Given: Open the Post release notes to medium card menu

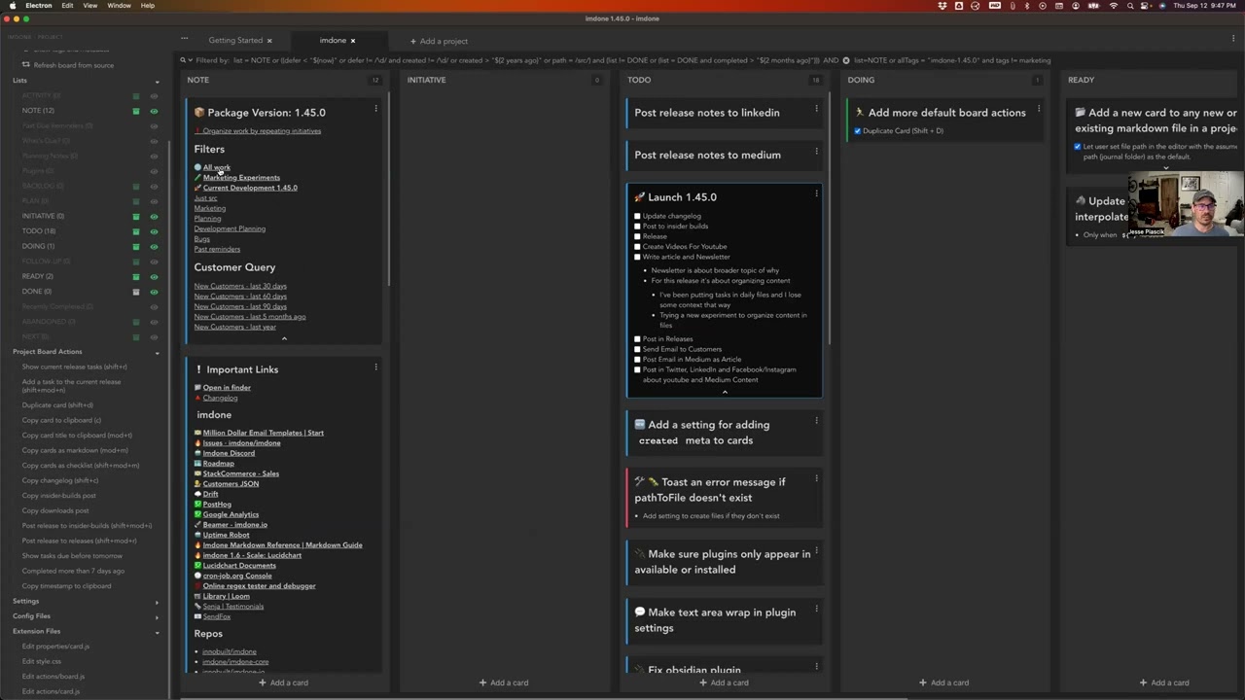Looking at the screenshot, I should pyautogui.click(x=816, y=152).
